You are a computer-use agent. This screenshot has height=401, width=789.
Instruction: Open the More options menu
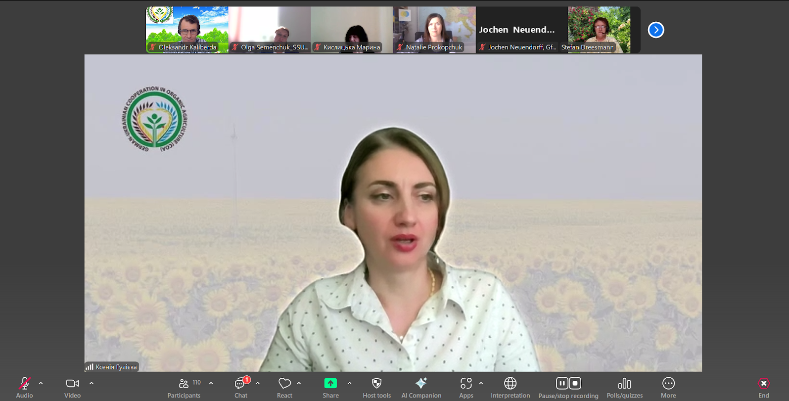668,384
